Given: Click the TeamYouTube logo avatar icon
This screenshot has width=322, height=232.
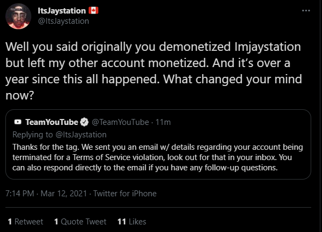Looking at the screenshot, I should click(x=18, y=122).
